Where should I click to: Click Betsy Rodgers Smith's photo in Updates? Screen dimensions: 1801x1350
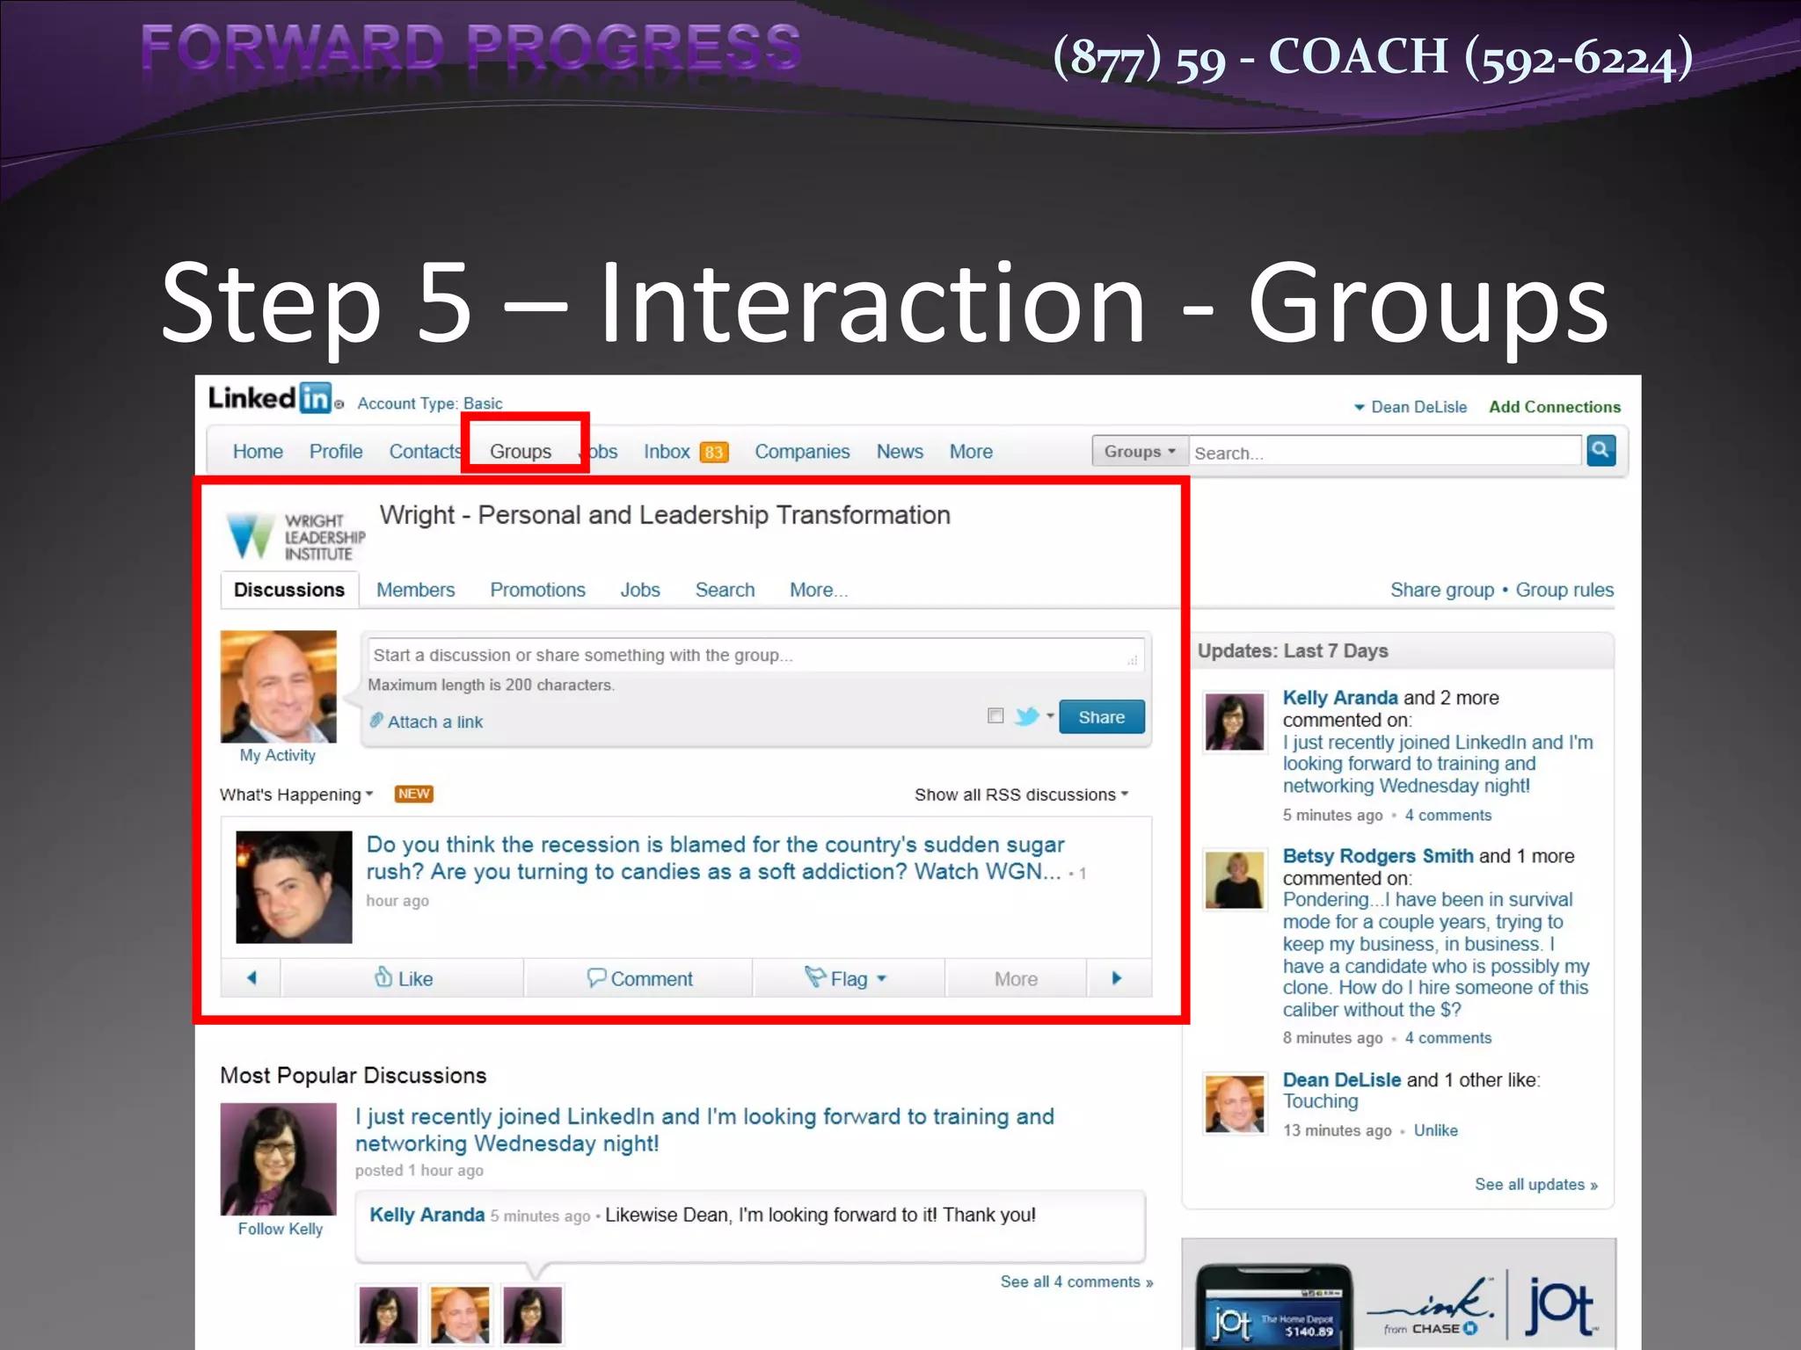tap(1234, 880)
